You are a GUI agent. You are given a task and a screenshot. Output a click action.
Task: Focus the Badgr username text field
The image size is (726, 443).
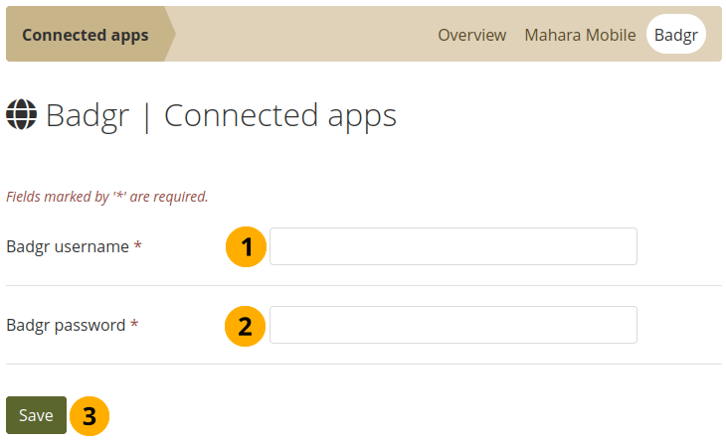click(453, 246)
